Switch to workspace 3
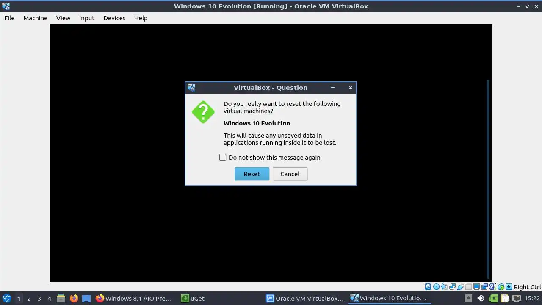The width and height of the screenshot is (542, 305). coord(39,298)
